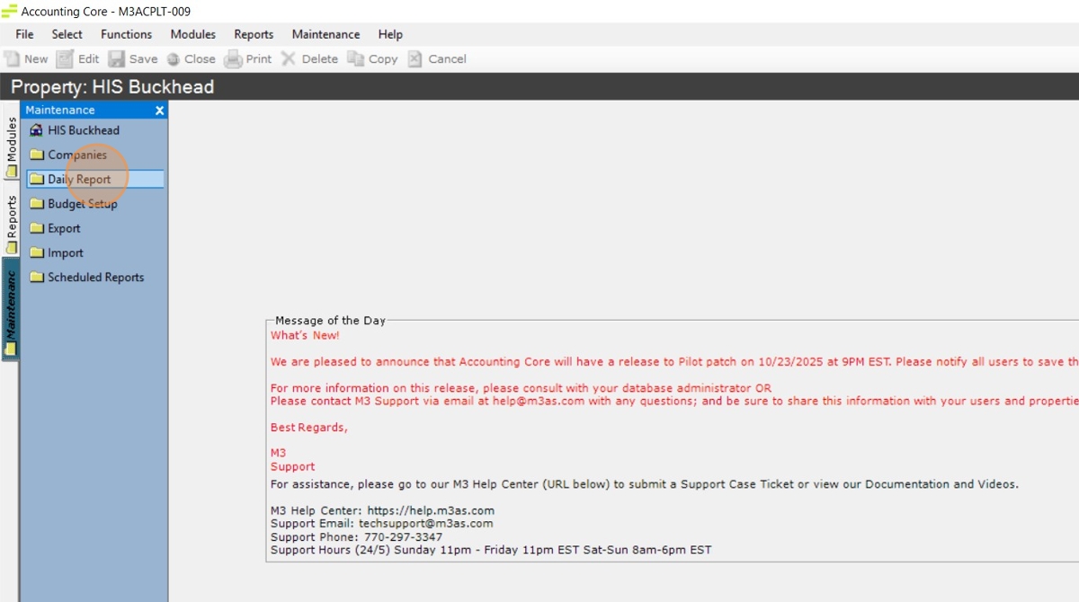Open the Help menu
1079x602 pixels.
[x=390, y=34]
